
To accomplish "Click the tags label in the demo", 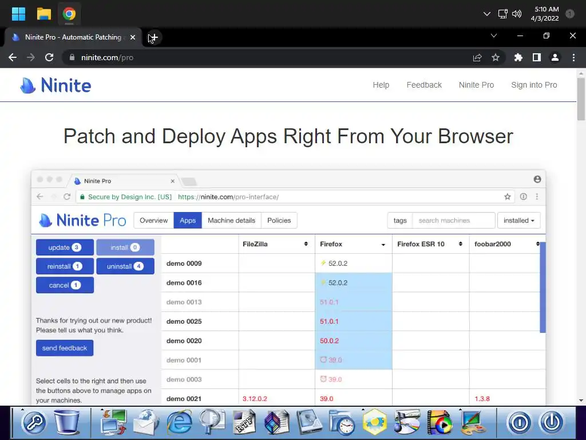I will pyautogui.click(x=400, y=221).
